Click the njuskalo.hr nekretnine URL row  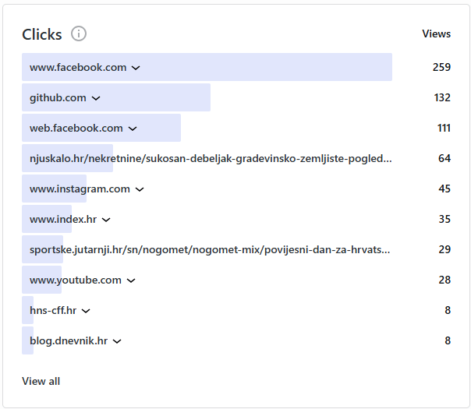[211, 159]
